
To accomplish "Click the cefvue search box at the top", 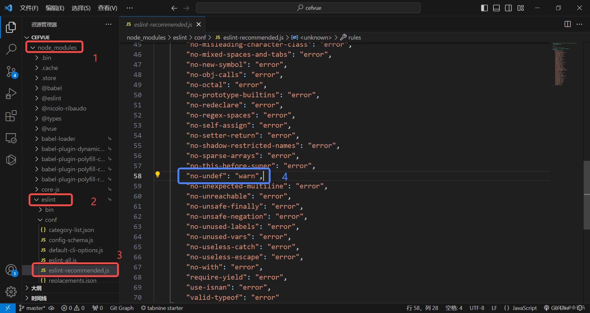I will point(308,8).
